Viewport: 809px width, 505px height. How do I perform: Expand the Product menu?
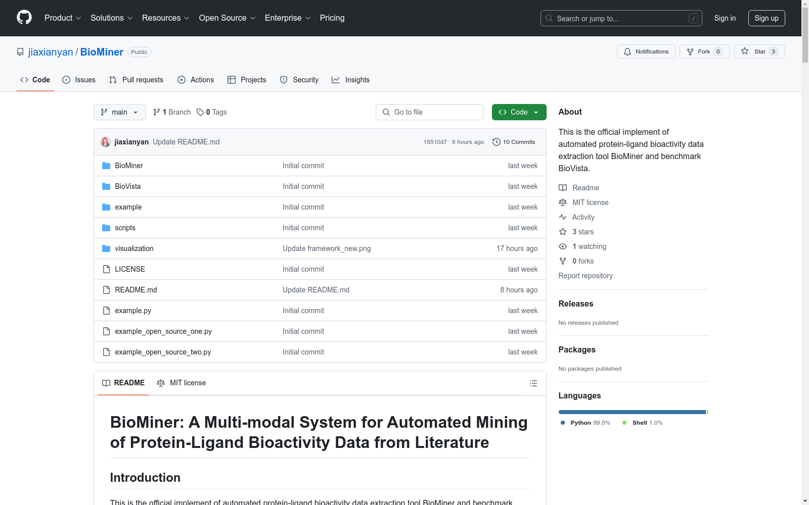click(63, 18)
